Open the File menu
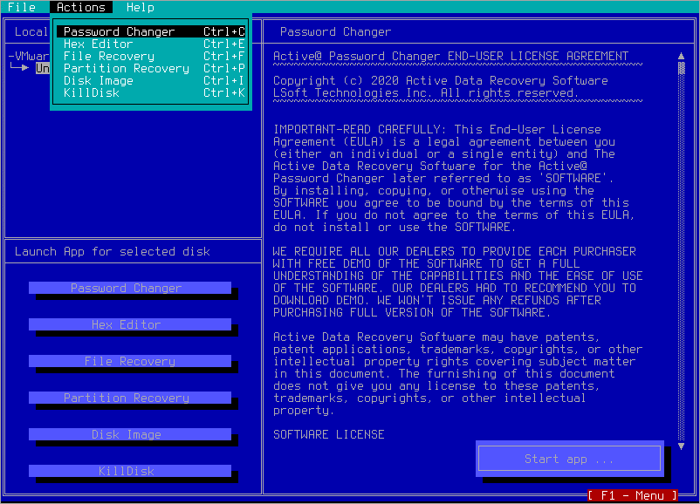Viewport: 700px width, 504px height. [x=22, y=7]
